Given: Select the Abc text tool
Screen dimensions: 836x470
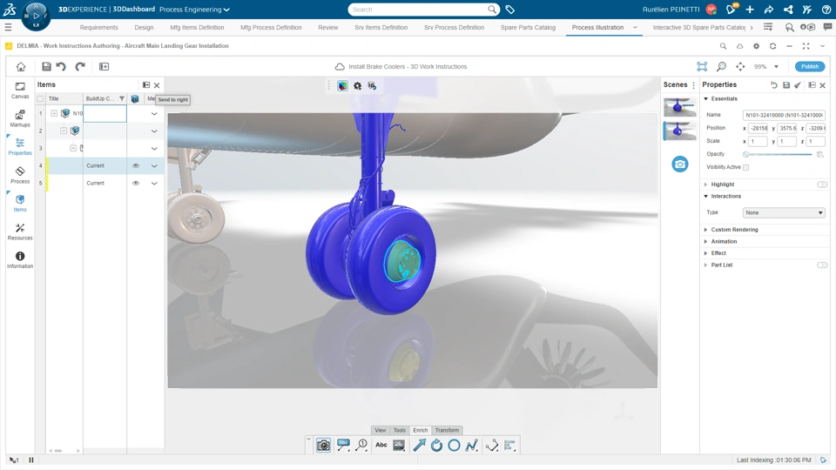Looking at the screenshot, I should point(381,445).
